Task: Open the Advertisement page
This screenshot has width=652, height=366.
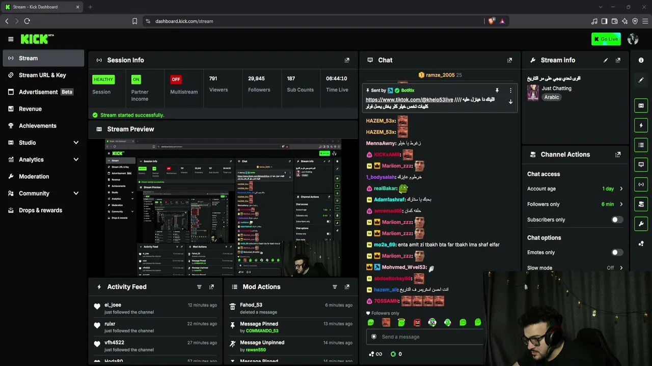Action: pyautogui.click(x=43, y=92)
